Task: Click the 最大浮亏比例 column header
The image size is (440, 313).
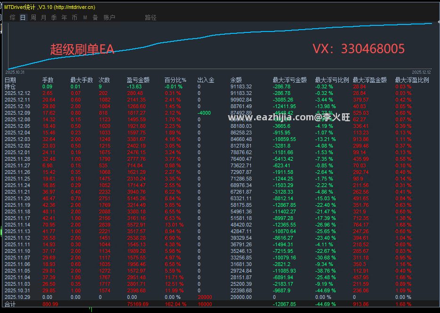Action: pyautogui.click(x=332, y=80)
